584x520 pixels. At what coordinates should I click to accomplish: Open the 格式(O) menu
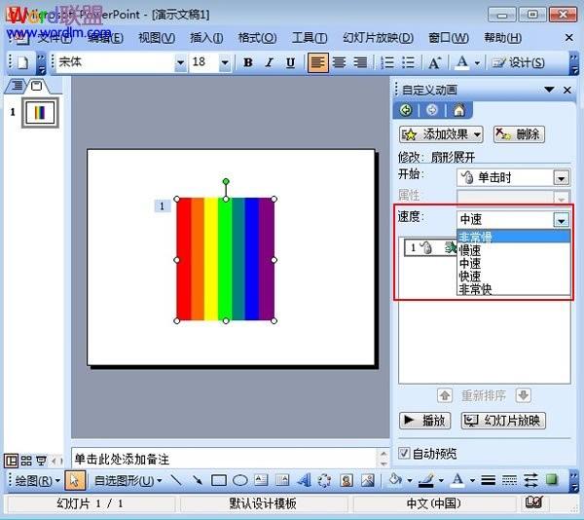point(257,38)
